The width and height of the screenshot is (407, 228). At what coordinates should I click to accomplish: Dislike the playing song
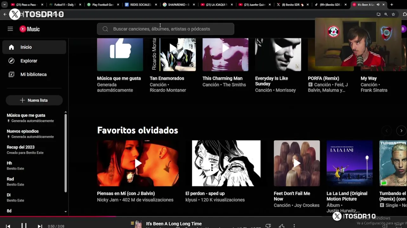pyautogui.click(x=268, y=226)
